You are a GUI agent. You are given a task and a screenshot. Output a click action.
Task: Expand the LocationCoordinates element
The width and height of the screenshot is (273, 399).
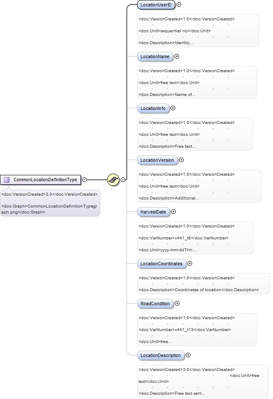(190, 263)
